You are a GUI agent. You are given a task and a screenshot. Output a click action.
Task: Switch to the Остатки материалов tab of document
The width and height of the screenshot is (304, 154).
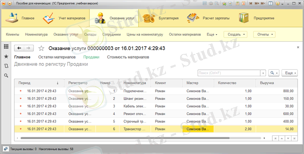tap(57, 57)
